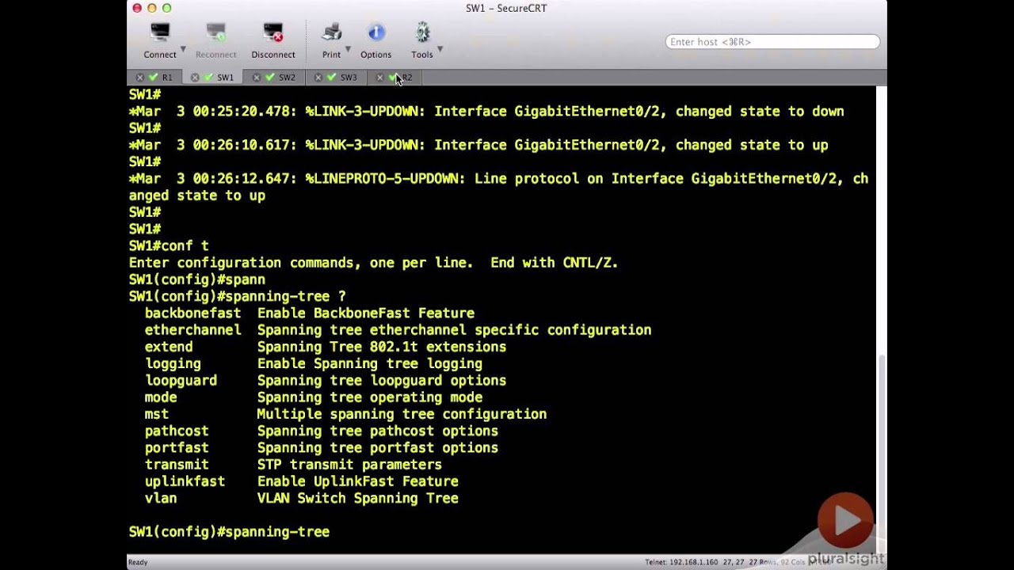Click 'VLAN Switch Spanning Tree' description
Image resolution: width=1014 pixels, height=570 pixels.
[358, 498]
